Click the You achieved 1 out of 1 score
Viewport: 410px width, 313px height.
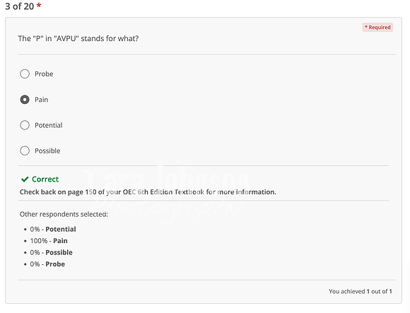point(361,291)
